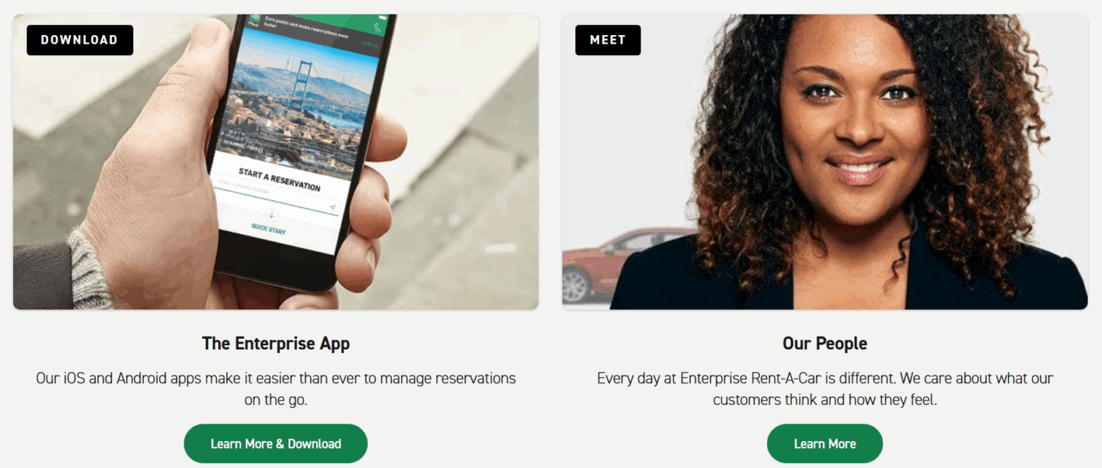
Task: Click the circled down arrow icon on phone
Action: tap(271, 214)
